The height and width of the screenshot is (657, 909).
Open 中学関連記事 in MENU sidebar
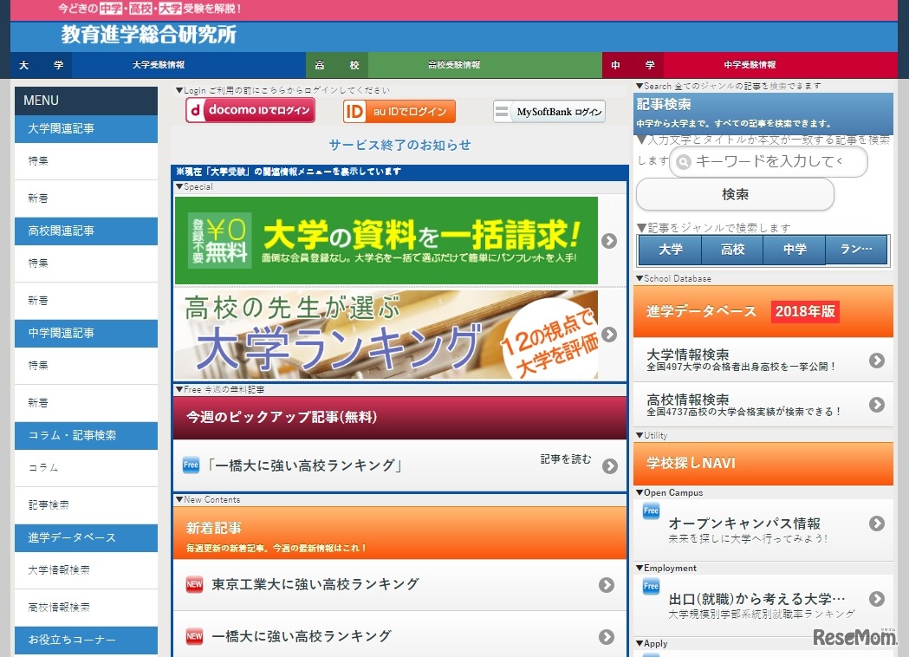(x=86, y=333)
